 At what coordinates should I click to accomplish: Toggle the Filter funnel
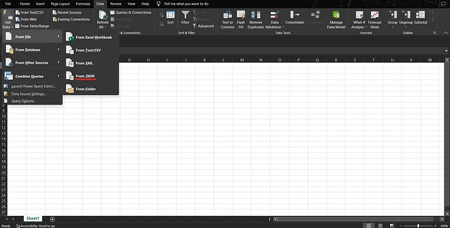(185, 18)
